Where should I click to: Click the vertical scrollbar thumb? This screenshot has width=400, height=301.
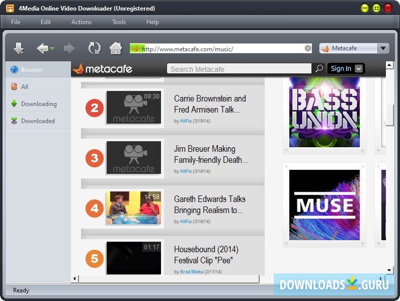pos(389,116)
